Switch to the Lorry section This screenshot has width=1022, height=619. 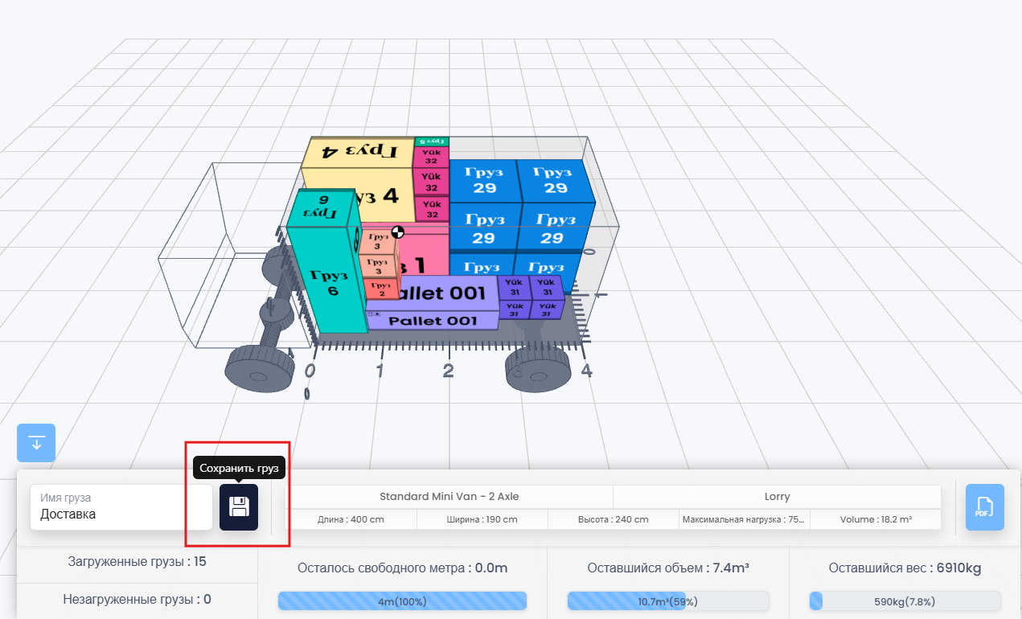pos(777,496)
